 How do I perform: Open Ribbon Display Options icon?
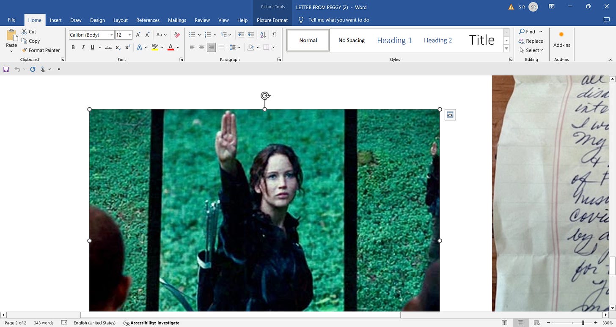pos(552,6)
